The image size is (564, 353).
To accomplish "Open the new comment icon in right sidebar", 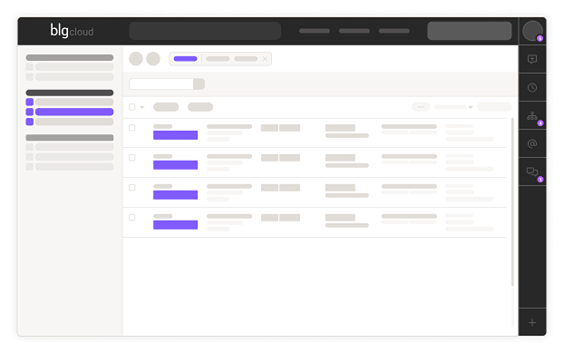I will pyautogui.click(x=532, y=59).
